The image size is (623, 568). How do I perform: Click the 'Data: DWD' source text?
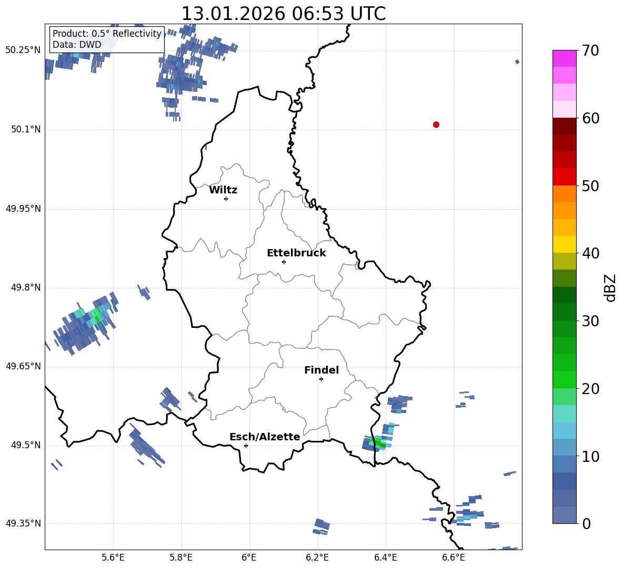pos(77,45)
